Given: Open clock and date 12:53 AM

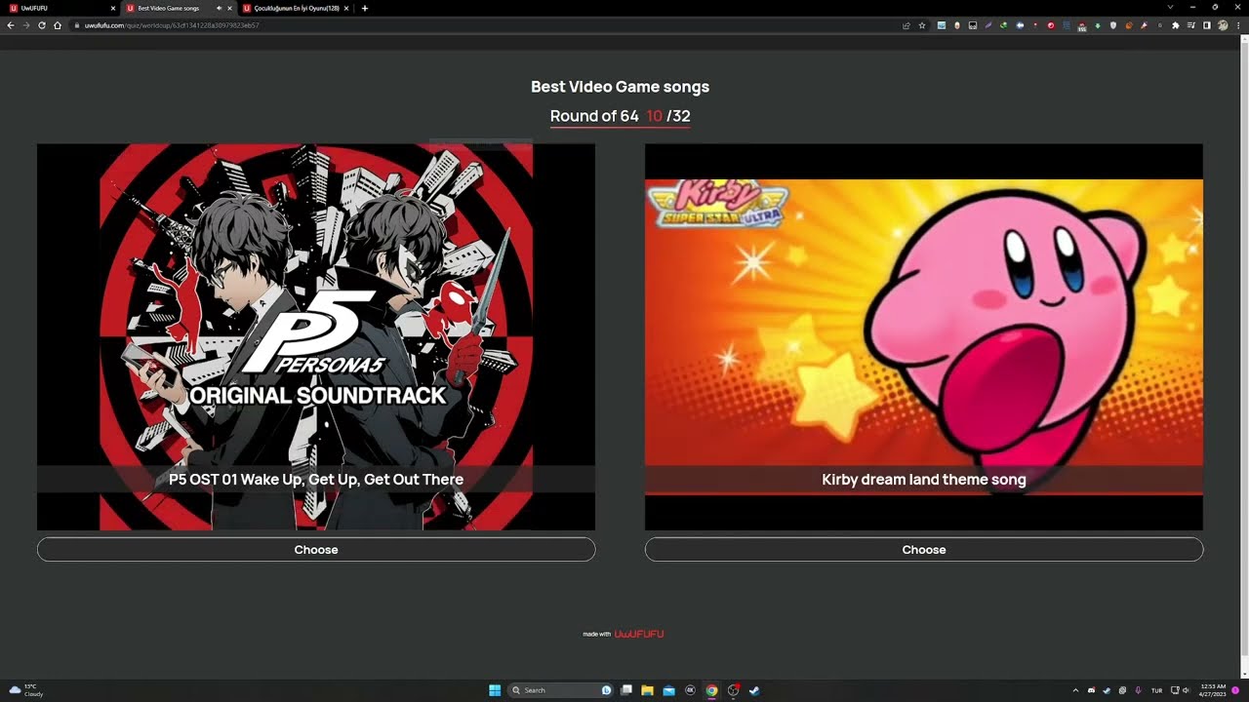Looking at the screenshot, I should (x=1213, y=690).
